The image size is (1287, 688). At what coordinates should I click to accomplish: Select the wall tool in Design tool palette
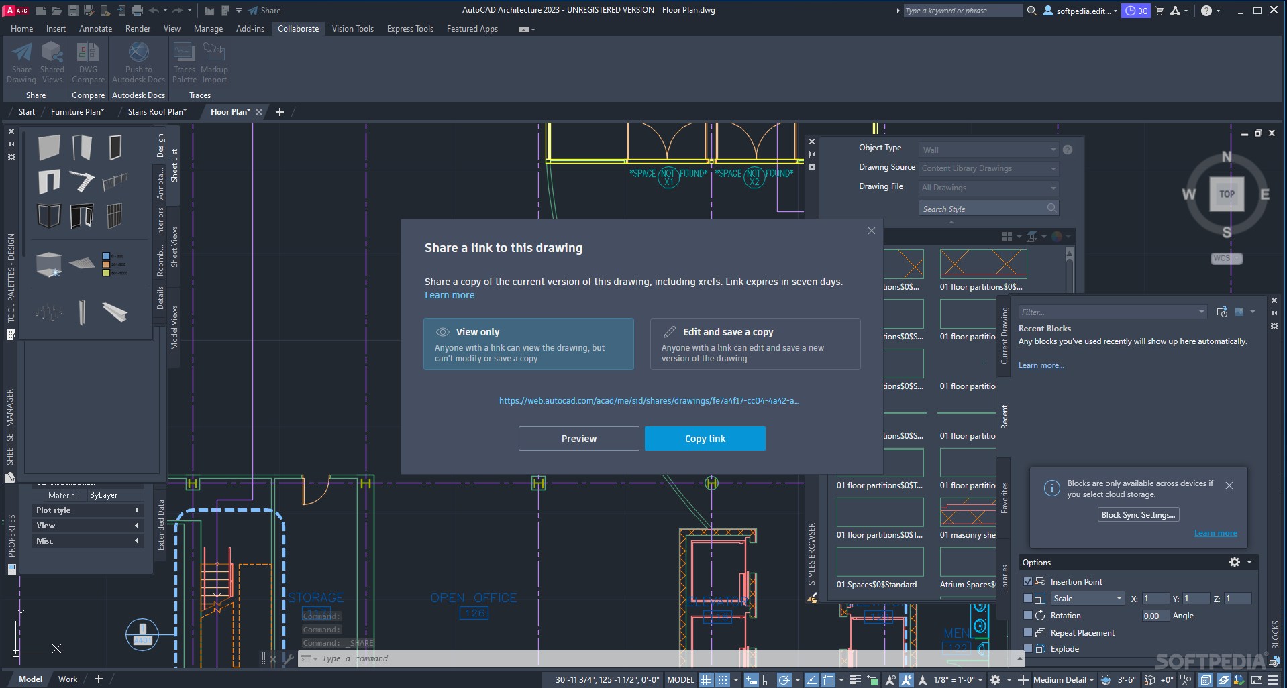(x=49, y=147)
